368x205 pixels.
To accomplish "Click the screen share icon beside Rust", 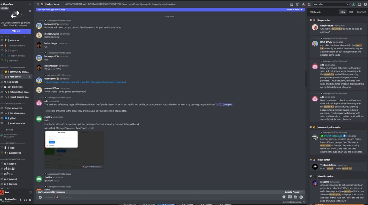I will 30,192.
